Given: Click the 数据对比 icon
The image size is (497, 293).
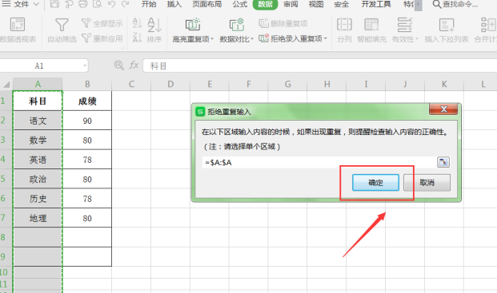Looking at the screenshot, I should [236, 25].
